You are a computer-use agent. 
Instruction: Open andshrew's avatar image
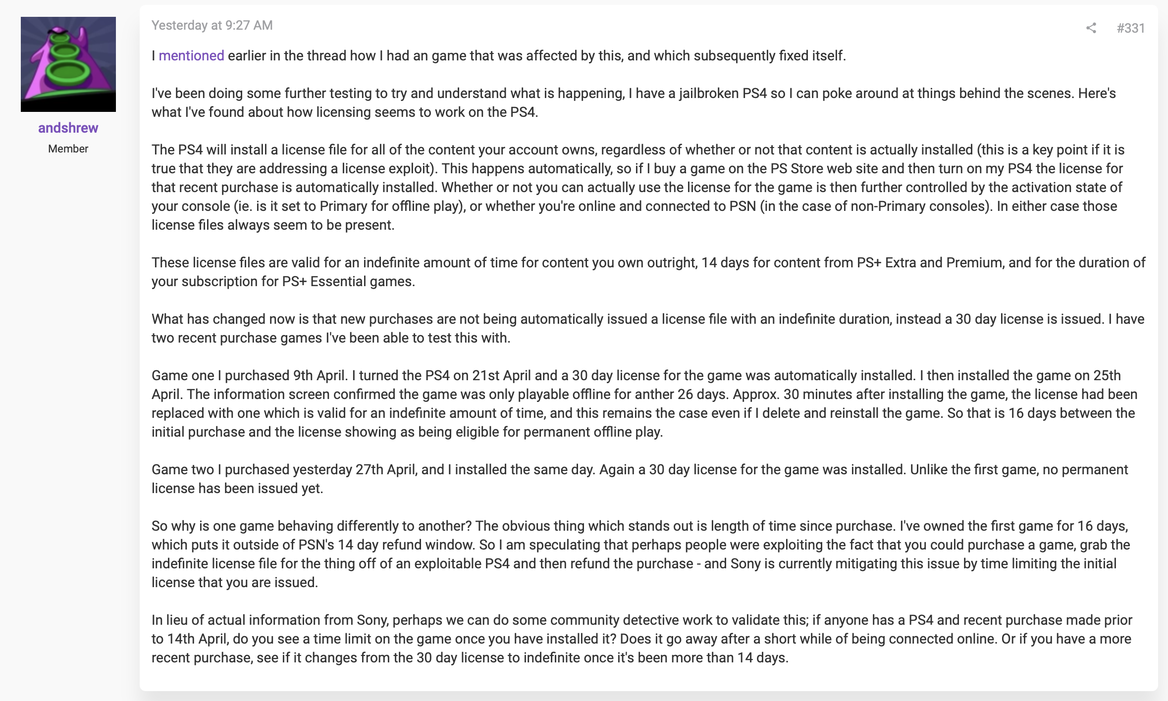pos(68,64)
